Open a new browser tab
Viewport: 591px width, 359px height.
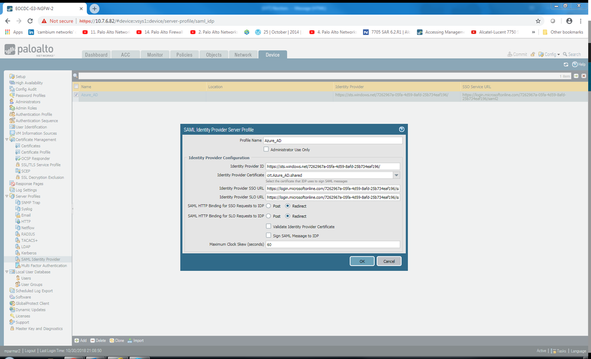click(x=94, y=8)
